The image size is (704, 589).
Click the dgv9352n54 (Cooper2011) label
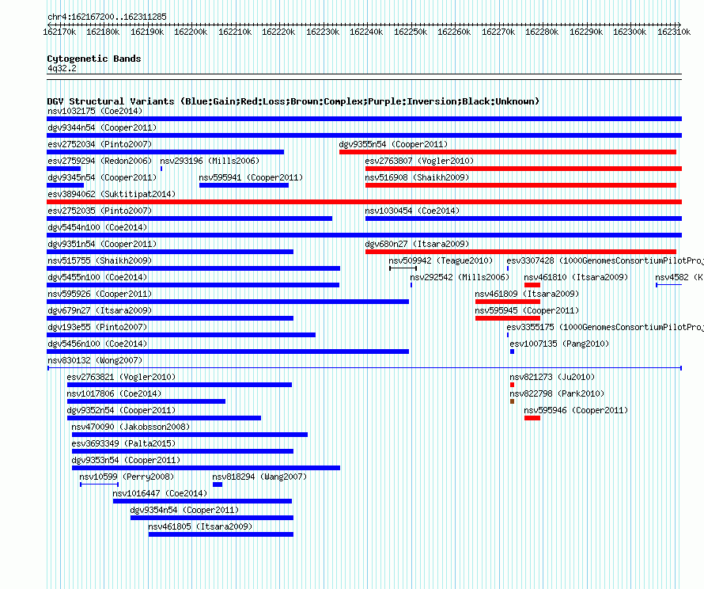click(121, 410)
